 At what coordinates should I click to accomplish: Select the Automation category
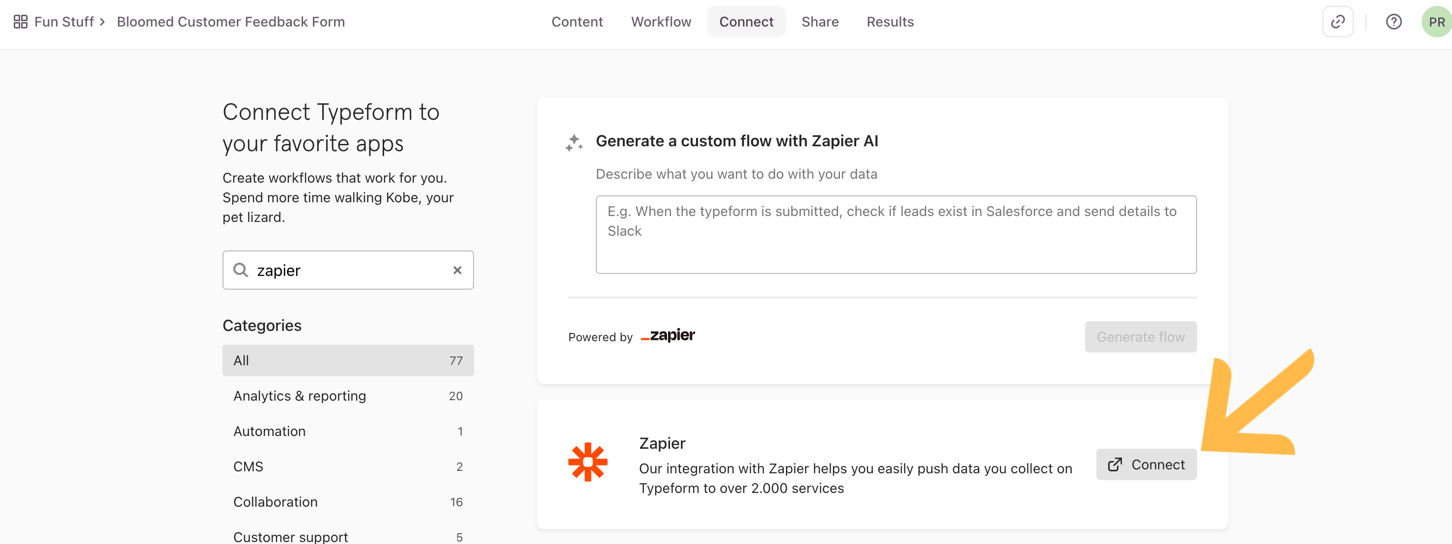coord(348,432)
